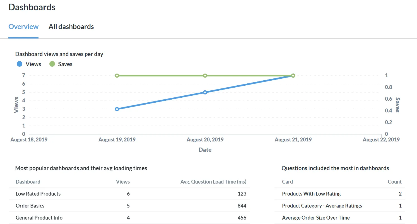Click the Saves legend label
The width and height of the screenshot is (417, 224).
(65, 64)
